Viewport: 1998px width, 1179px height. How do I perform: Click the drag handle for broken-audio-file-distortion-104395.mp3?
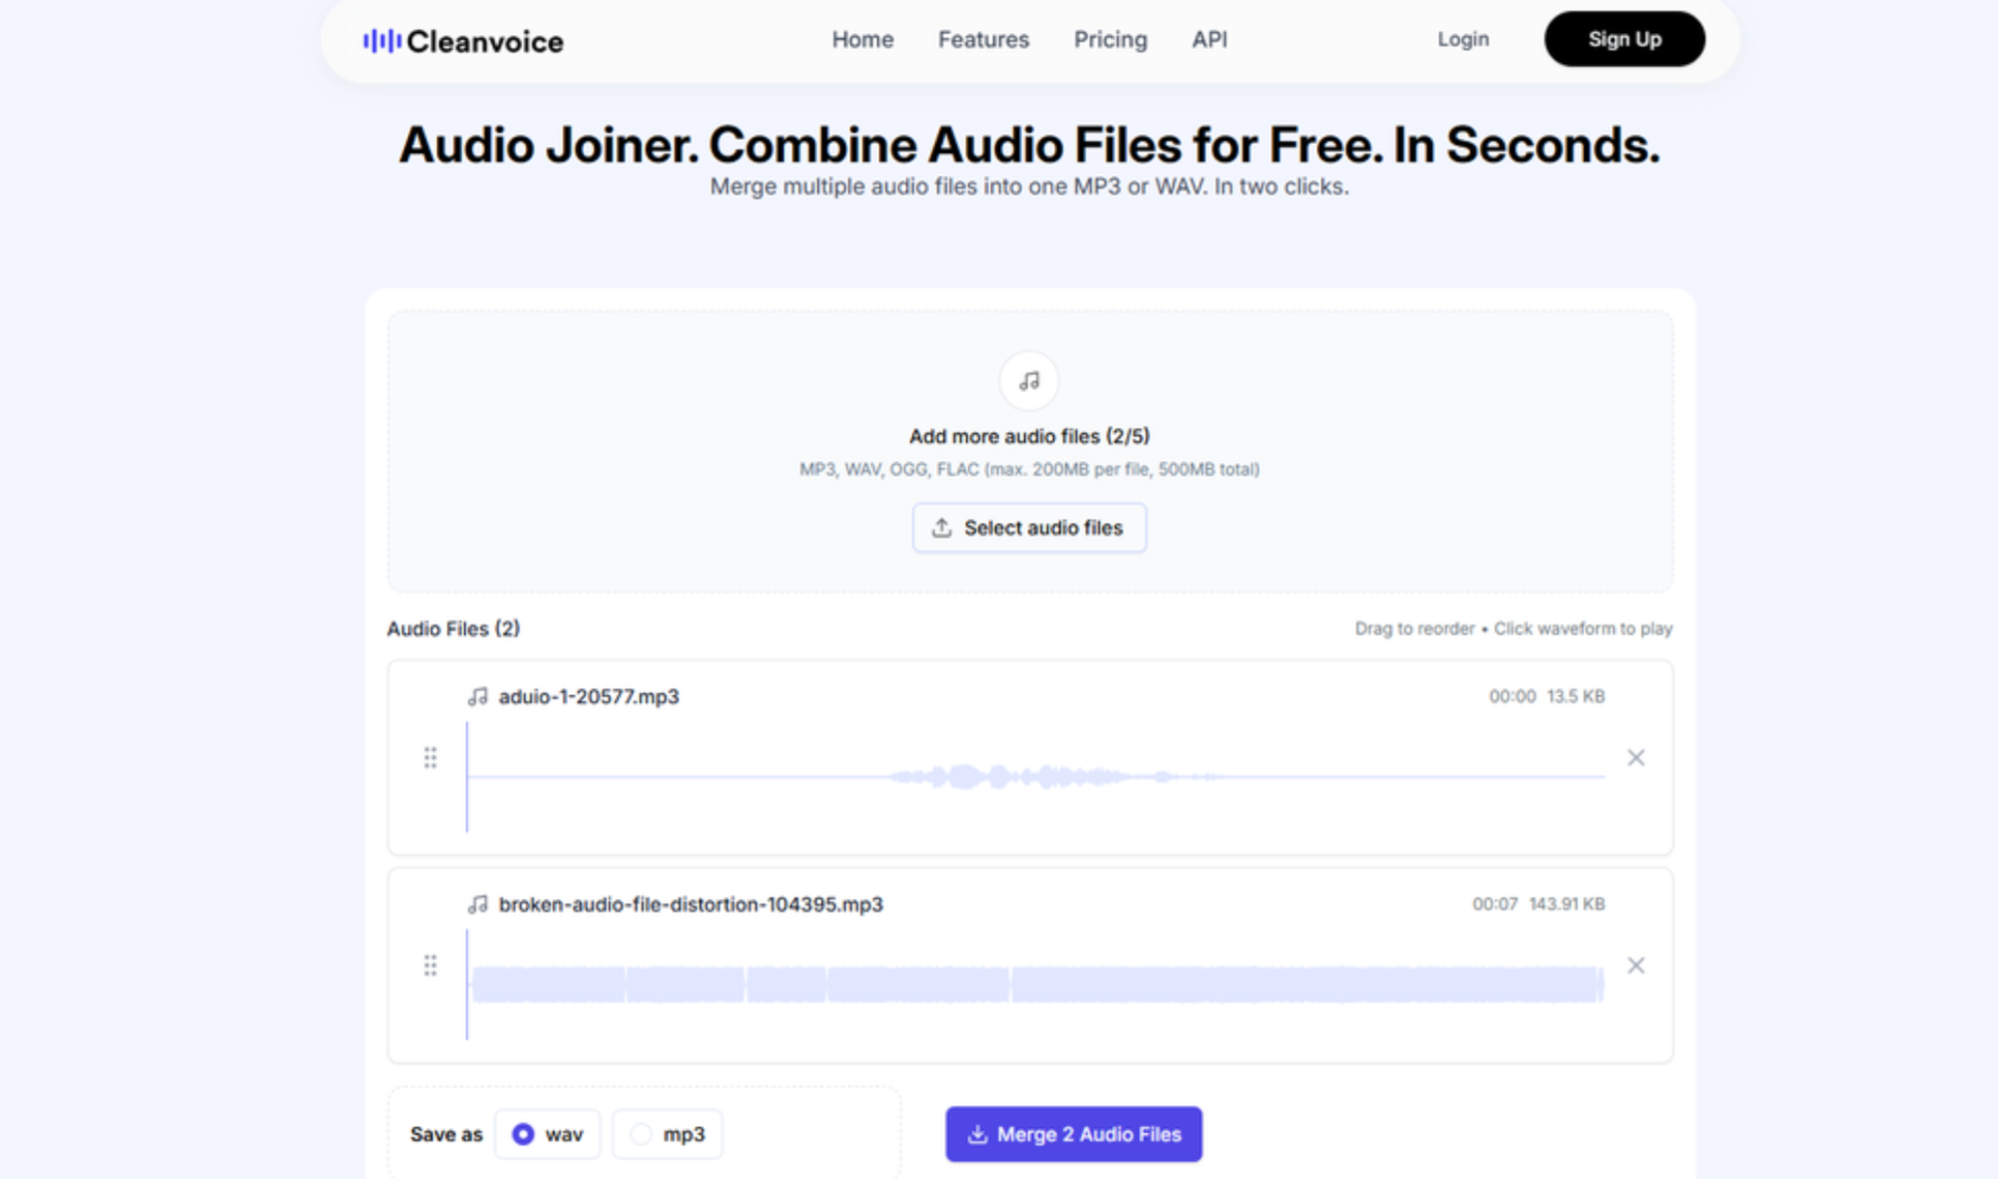432,965
